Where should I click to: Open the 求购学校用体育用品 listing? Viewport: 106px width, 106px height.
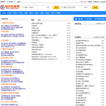pyautogui.click(x=37, y=47)
